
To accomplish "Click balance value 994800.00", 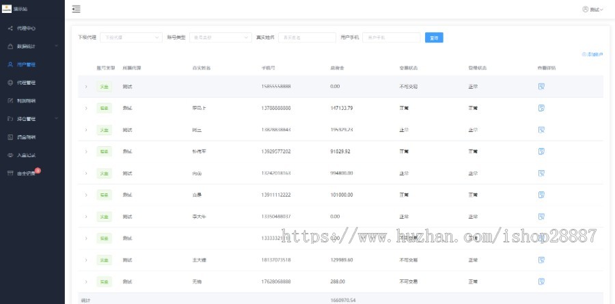I will pos(342,173).
